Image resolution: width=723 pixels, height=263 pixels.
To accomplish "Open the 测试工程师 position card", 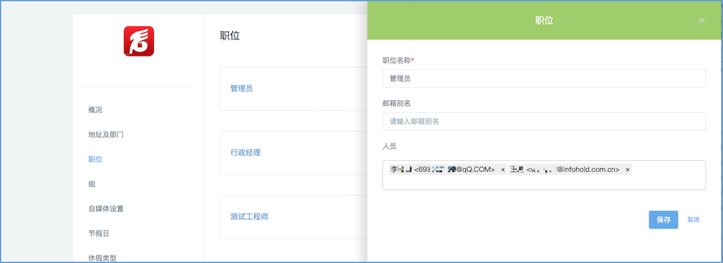I will pyautogui.click(x=293, y=216).
